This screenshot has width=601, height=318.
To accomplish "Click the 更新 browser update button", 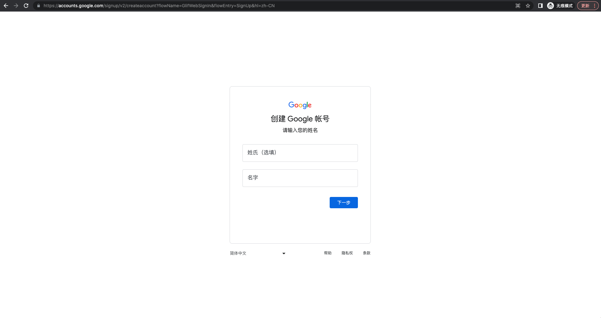I will [585, 6].
